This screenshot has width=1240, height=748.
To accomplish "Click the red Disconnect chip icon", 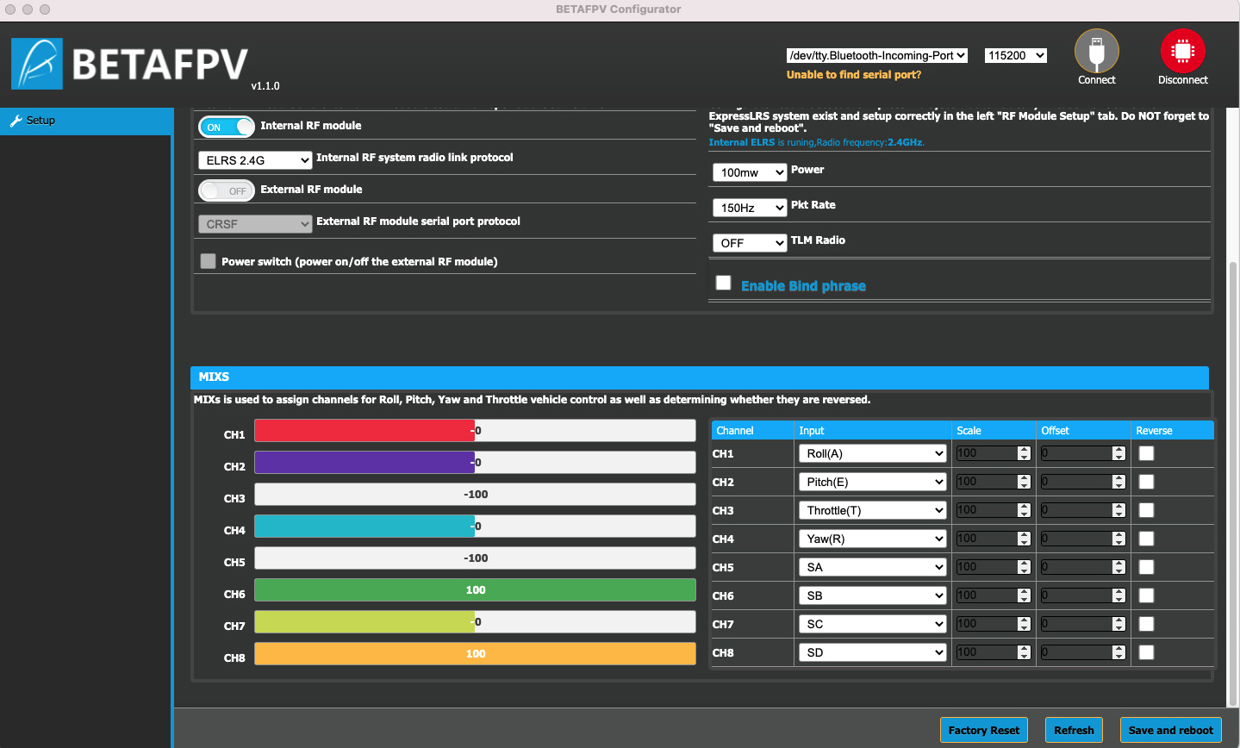I will coord(1182,51).
